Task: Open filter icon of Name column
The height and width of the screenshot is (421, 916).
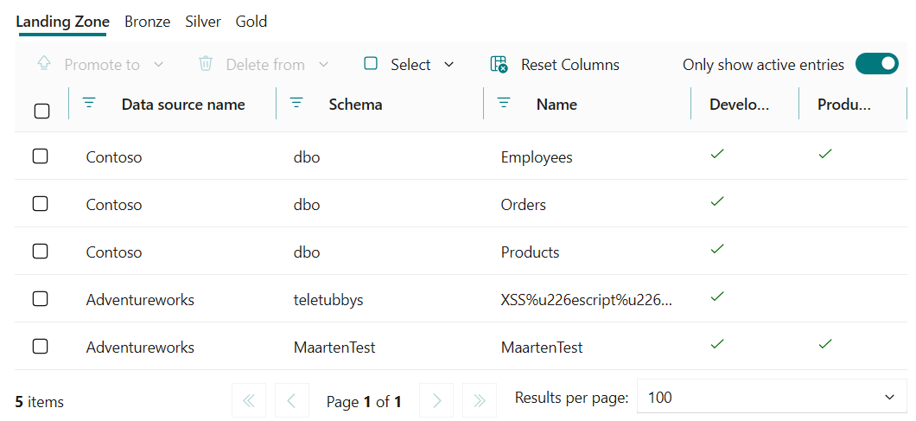Action: 504,104
